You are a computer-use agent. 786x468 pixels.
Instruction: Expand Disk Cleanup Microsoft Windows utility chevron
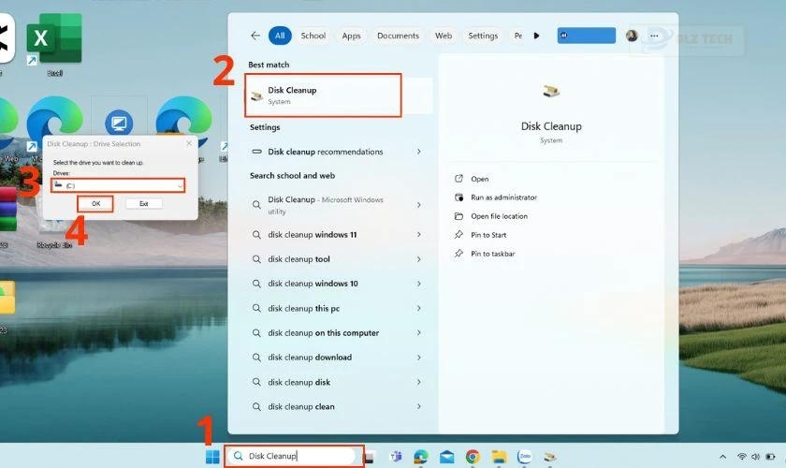[x=418, y=205]
